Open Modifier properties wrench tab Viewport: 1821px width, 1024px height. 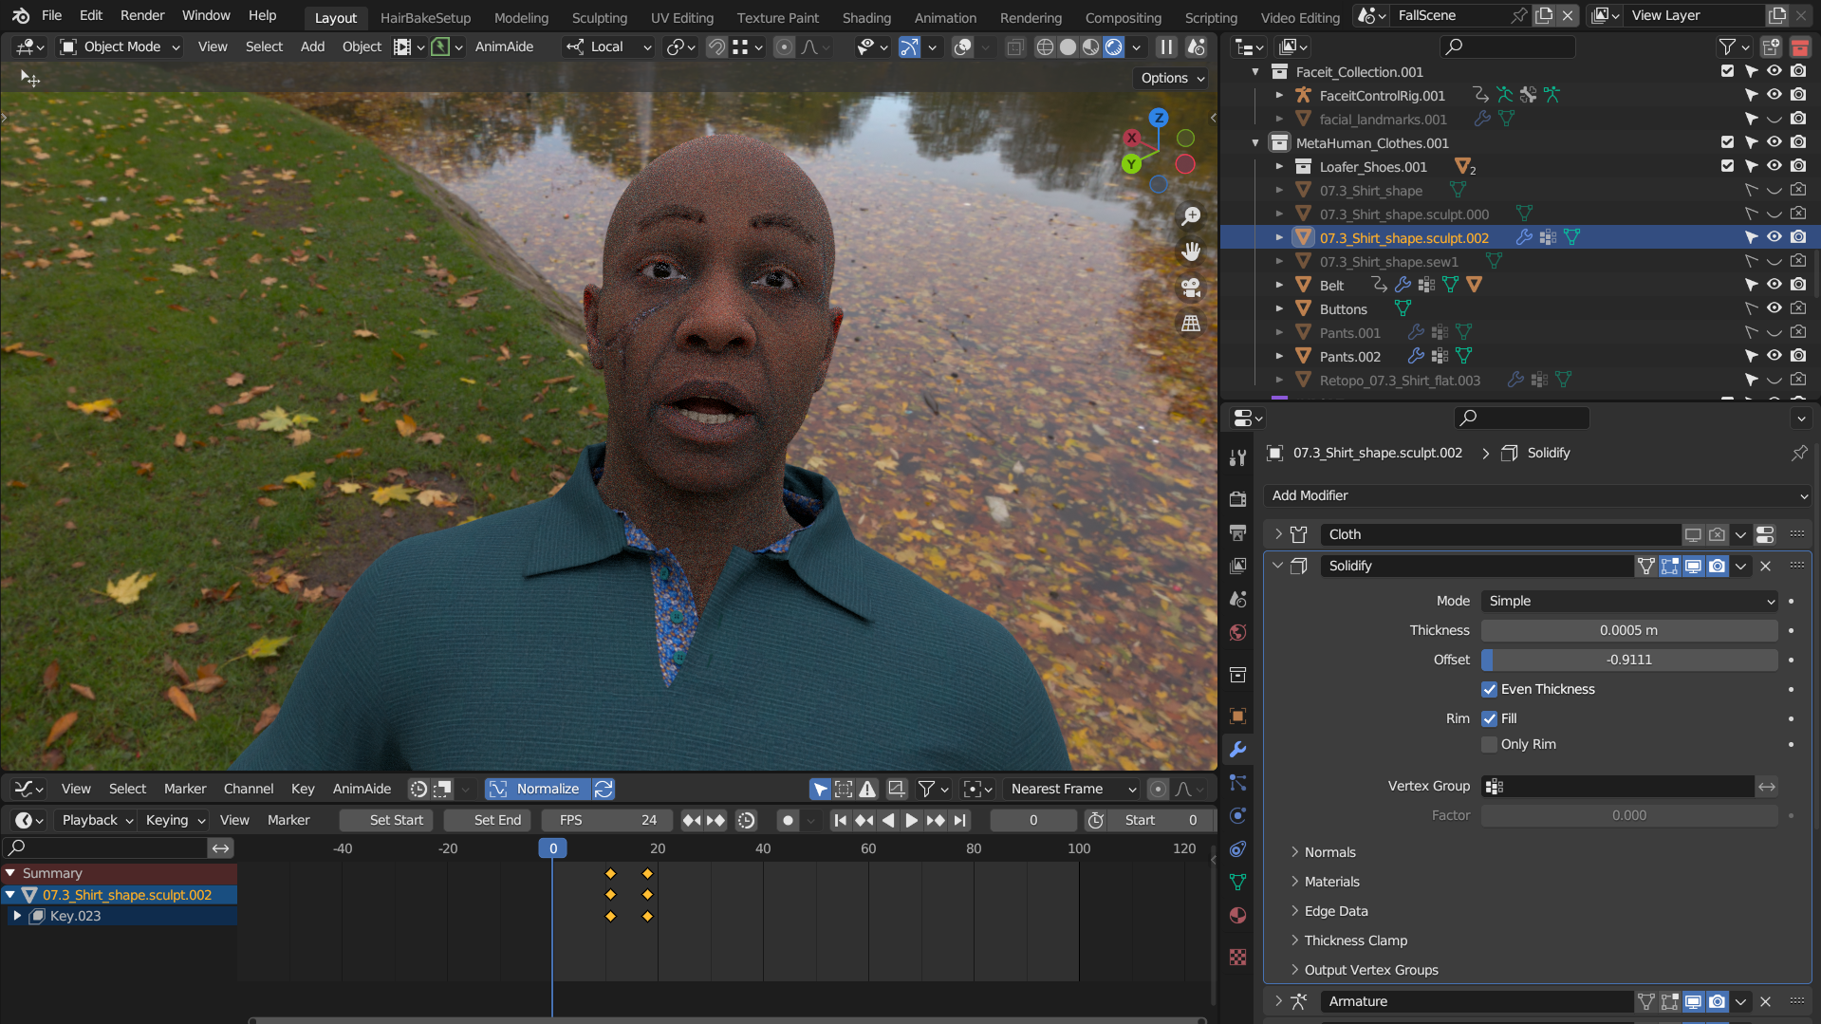[x=1237, y=750]
